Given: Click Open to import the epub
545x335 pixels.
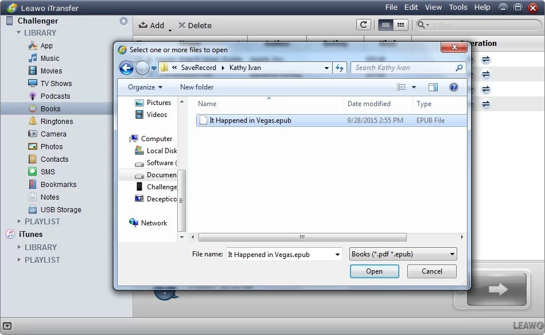Looking at the screenshot, I should [x=375, y=271].
